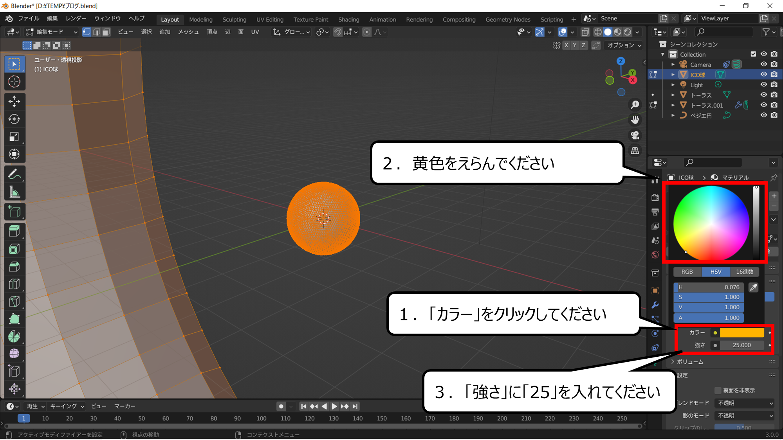Select the Bevel tool
This screenshot has height=440, width=783.
pos(14,267)
